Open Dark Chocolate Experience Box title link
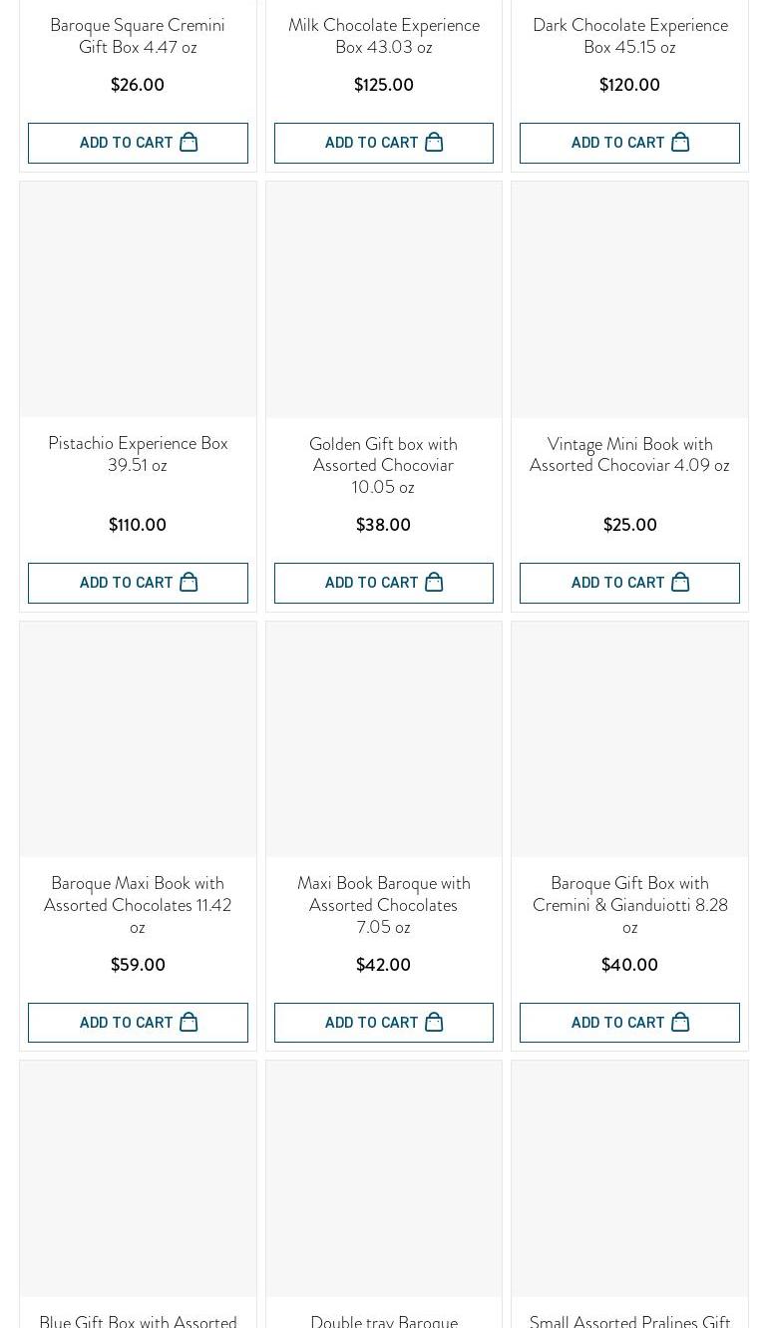The height and width of the screenshot is (1328, 768). [629, 36]
